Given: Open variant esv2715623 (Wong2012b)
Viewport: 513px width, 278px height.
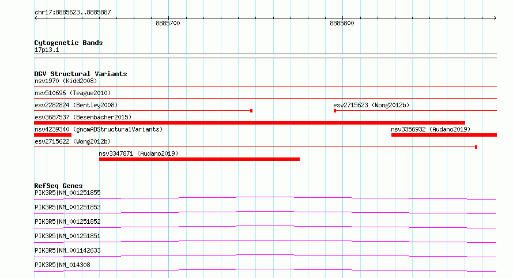Looking at the screenshot, I should 371,105.
